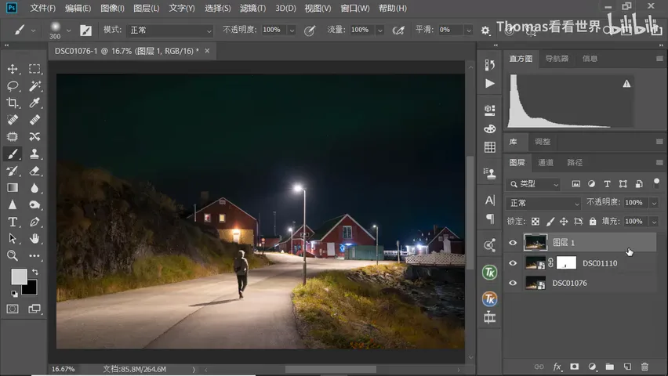
Task: Expand the layer 不透明度 dropdown
Action: coord(654,203)
